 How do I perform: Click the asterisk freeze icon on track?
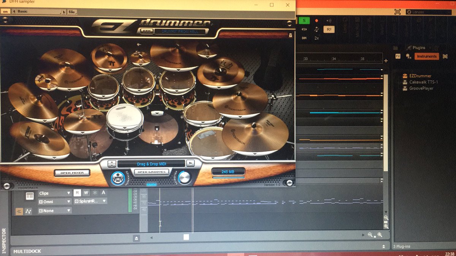click(95, 193)
